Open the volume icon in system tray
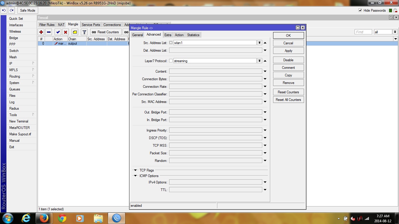Screen dimensions: 399x224 (x=353, y=218)
